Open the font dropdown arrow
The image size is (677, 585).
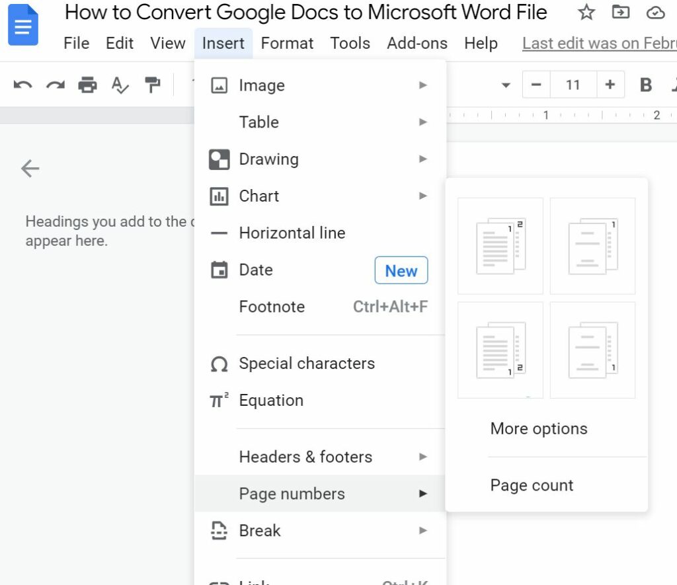(506, 85)
